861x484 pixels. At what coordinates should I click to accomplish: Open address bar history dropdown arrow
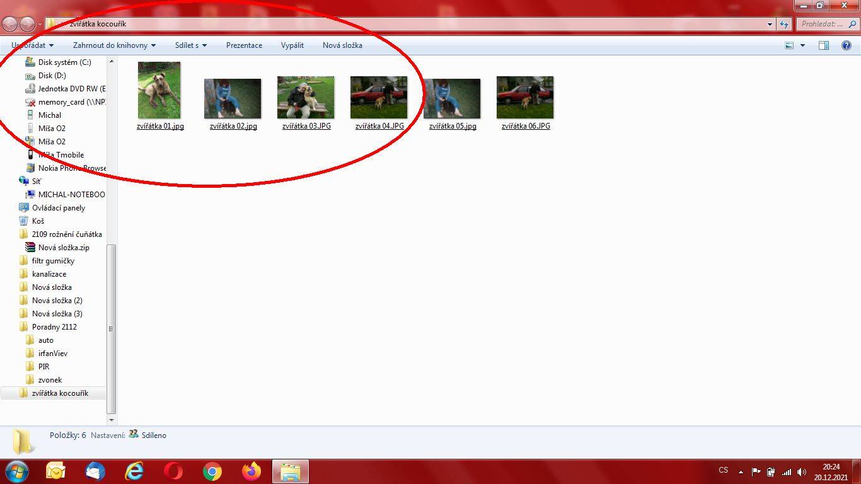(770, 25)
